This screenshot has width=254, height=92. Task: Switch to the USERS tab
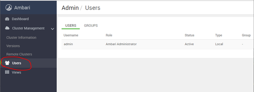(71, 26)
